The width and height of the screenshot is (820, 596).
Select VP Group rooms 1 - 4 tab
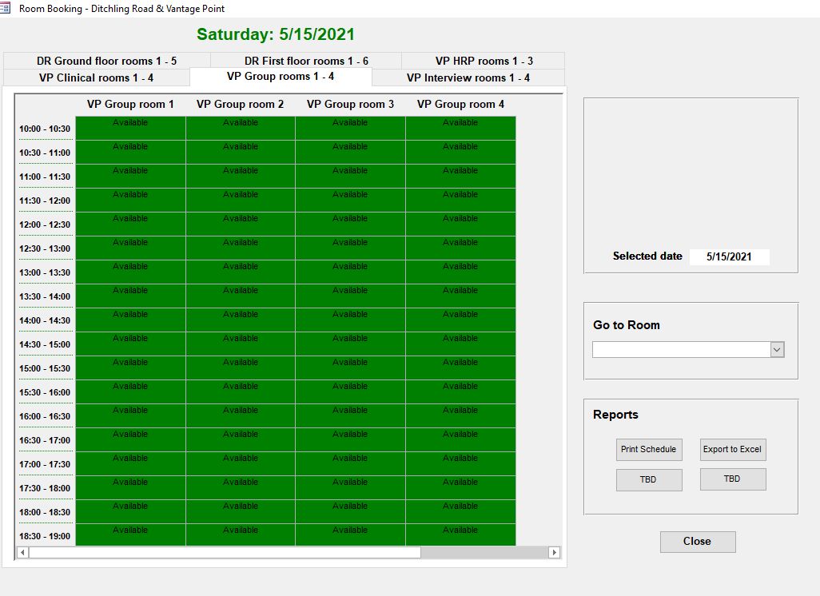click(x=281, y=77)
